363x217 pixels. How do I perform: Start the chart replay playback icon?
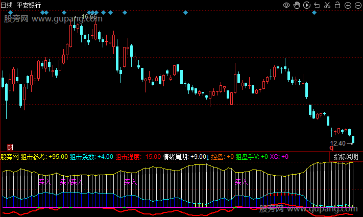click(x=307, y=5)
